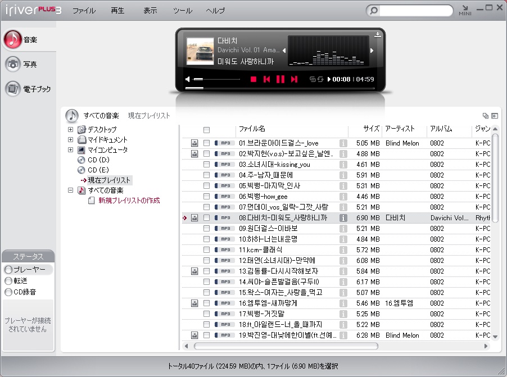Click album art icon for track 16
This screenshot has width=507, height=377.
(x=194, y=303)
